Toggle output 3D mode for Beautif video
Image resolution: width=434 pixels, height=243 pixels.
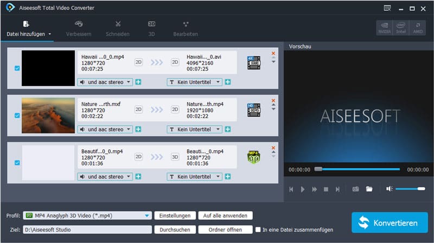coord(175,157)
